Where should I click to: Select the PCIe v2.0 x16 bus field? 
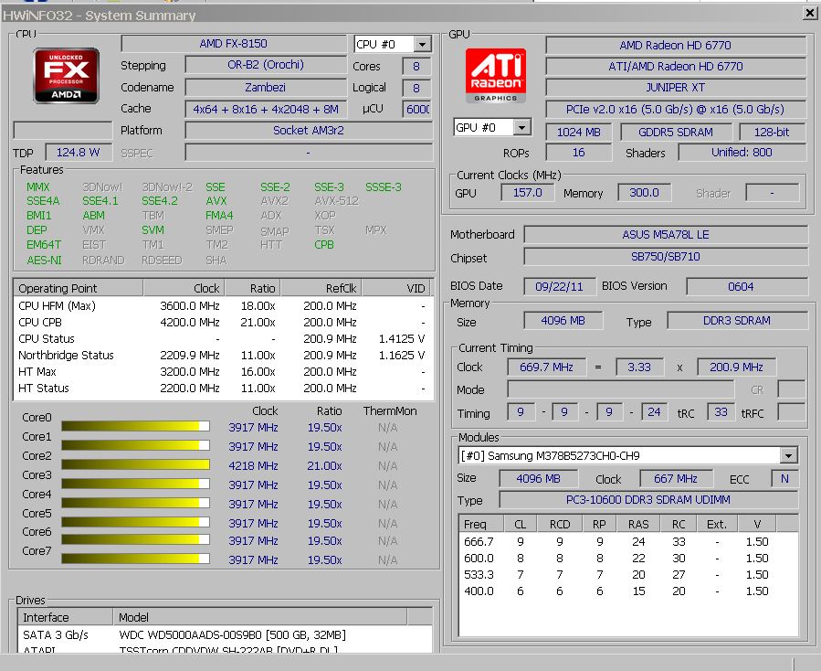point(676,109)
